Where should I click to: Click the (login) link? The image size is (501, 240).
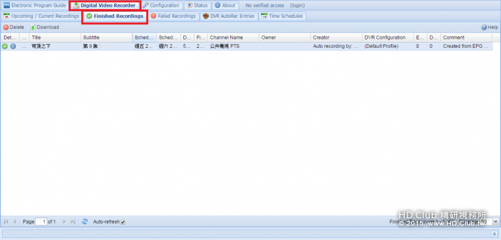tap(297, 5)
